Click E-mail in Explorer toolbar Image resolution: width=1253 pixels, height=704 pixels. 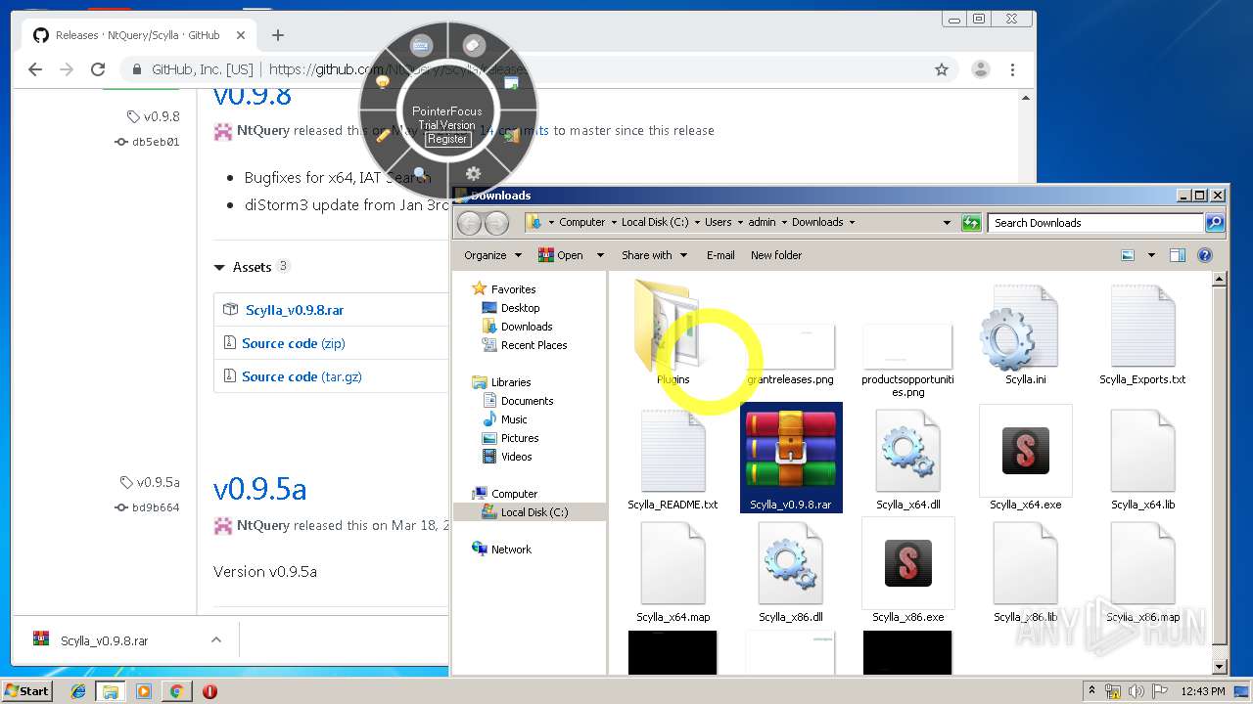(720, 255)
